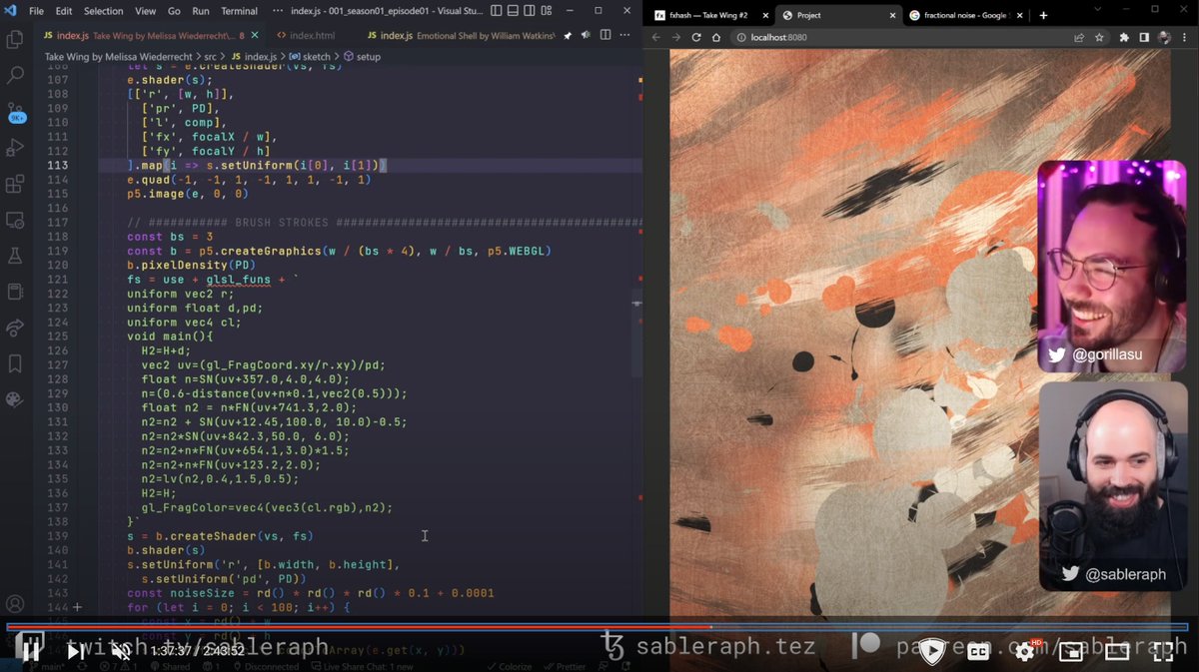This screenshot has width=1199, height=672.
Task: Open the Run and Debug view
Action: 15,148
